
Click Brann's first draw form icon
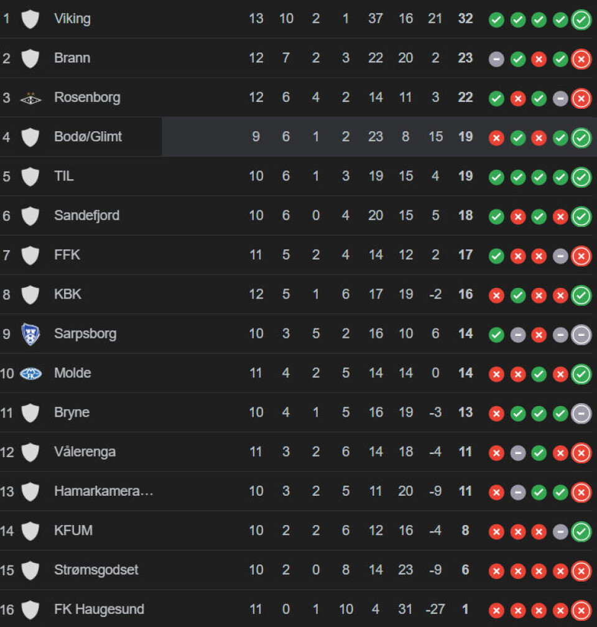click(x=497, y=59)
